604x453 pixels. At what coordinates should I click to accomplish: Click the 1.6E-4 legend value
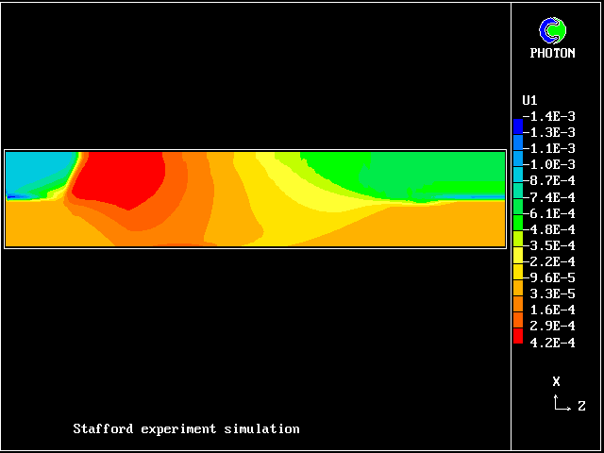(553, 310)
